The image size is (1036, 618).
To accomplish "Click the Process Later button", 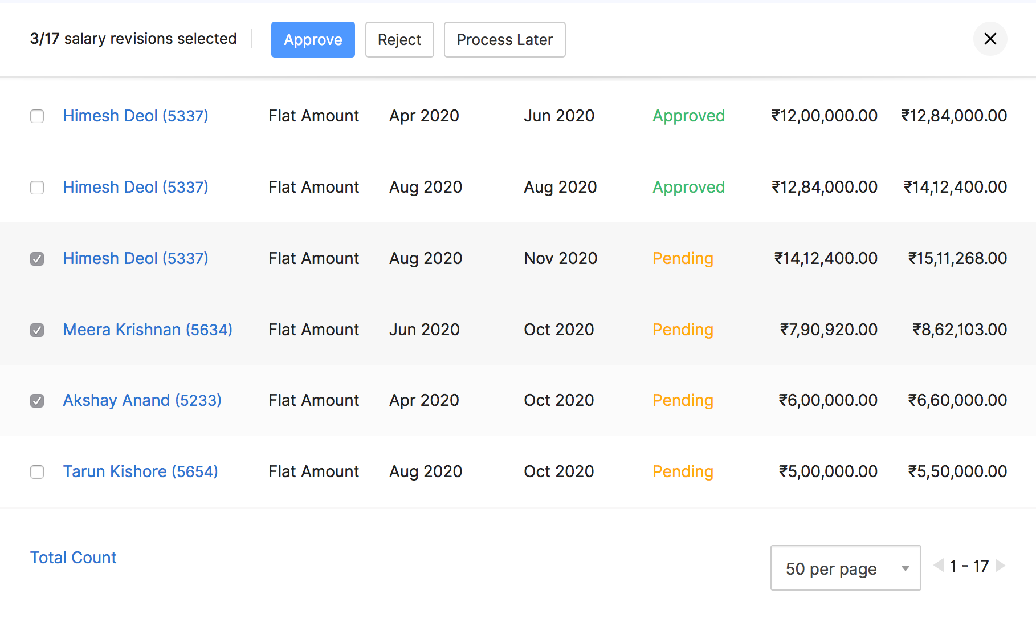I will 505,39.
